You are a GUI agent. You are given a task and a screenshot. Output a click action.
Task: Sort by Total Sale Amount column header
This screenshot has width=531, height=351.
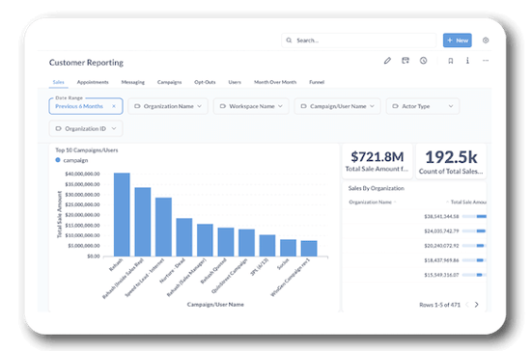coord(466,202)
